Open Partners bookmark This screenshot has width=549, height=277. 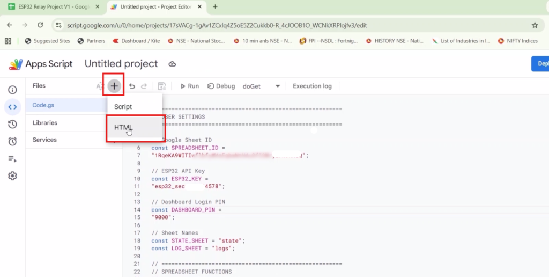click(x=91, y=41)
